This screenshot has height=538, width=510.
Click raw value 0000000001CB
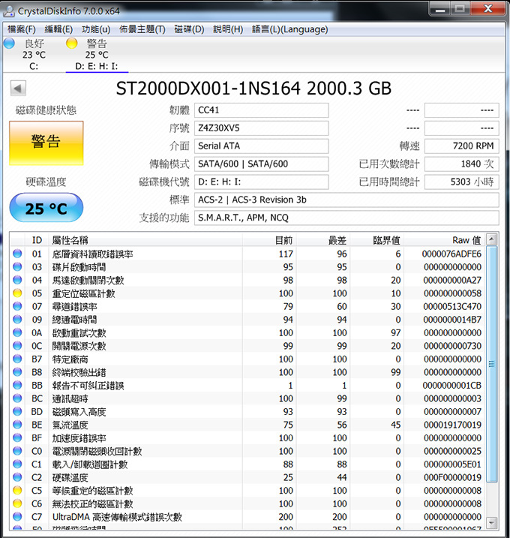point(452,386)
